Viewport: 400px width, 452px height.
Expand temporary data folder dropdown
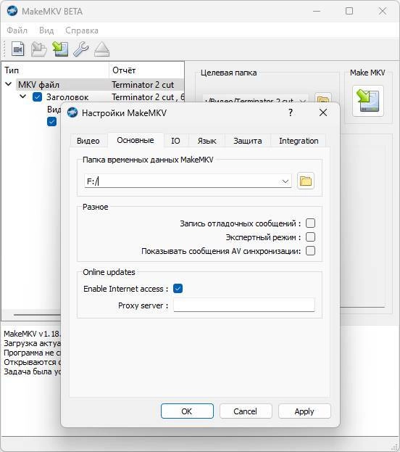point(285,181)
